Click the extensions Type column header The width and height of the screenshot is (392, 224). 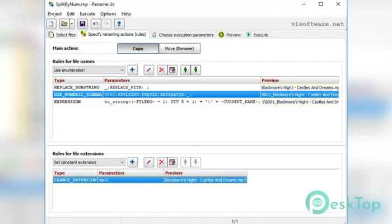(x=75, y=173)
